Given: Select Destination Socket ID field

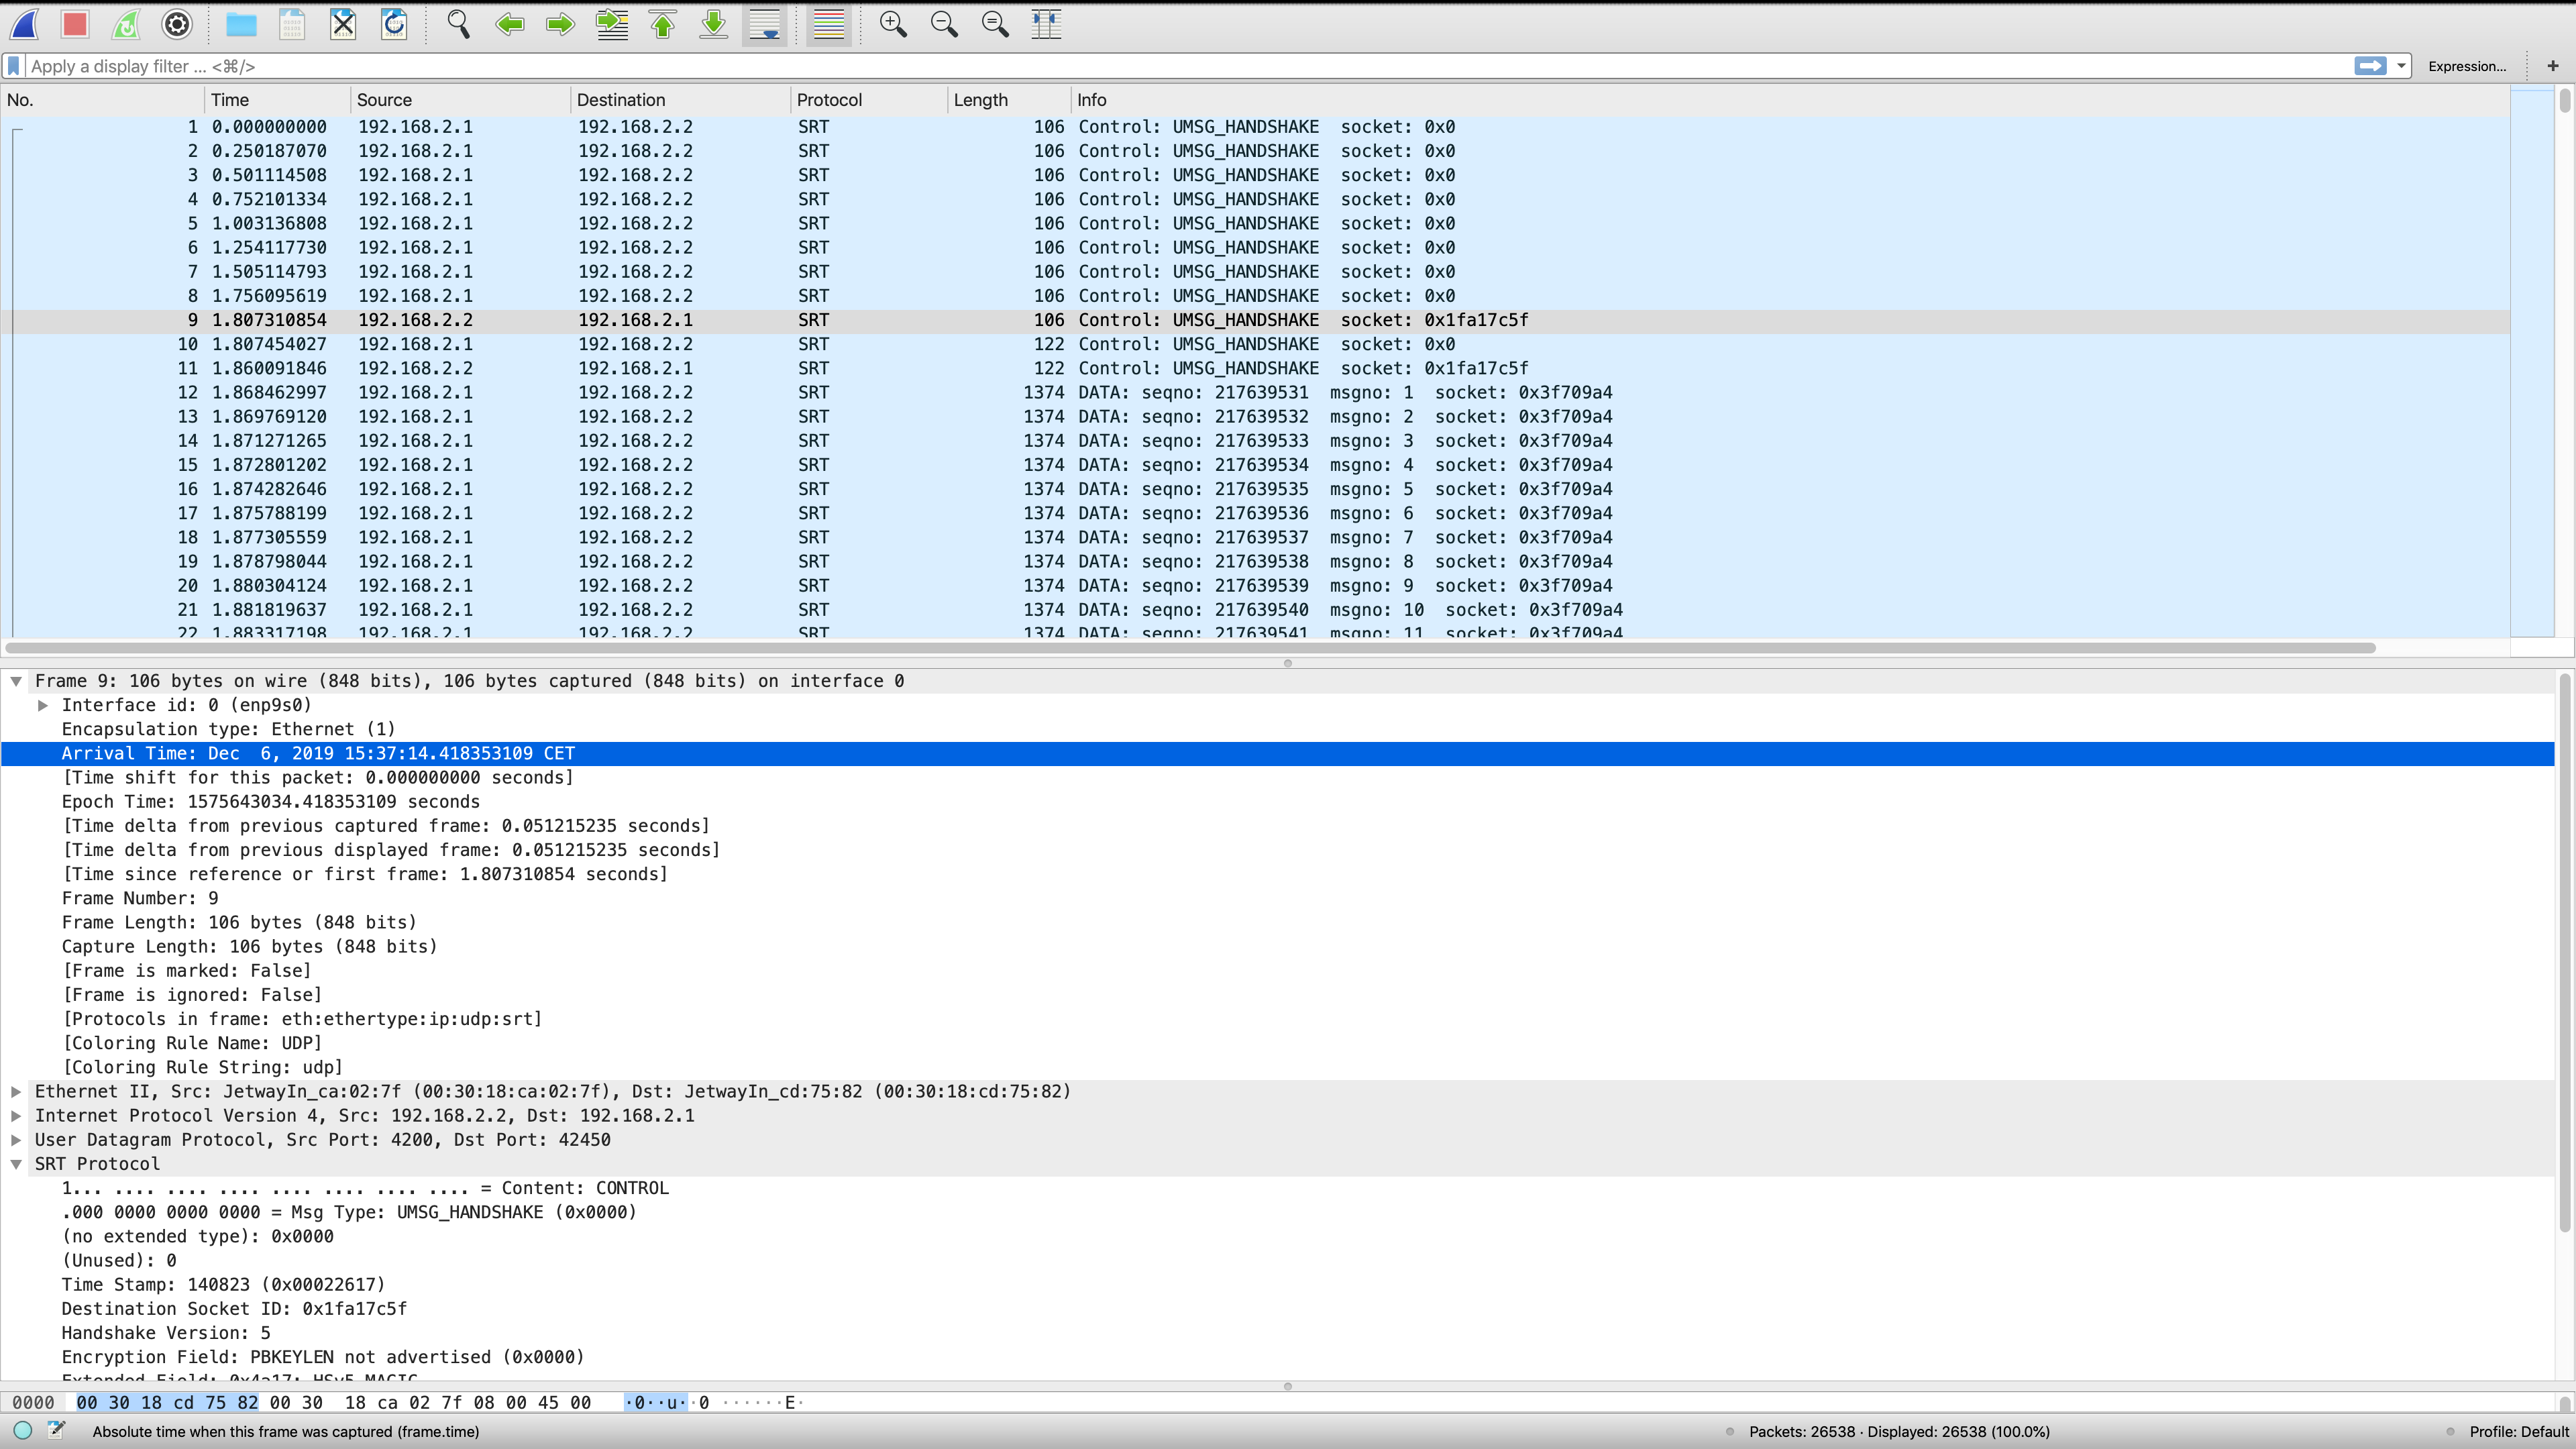Looking at the screenshot, I should 1278,1309.
